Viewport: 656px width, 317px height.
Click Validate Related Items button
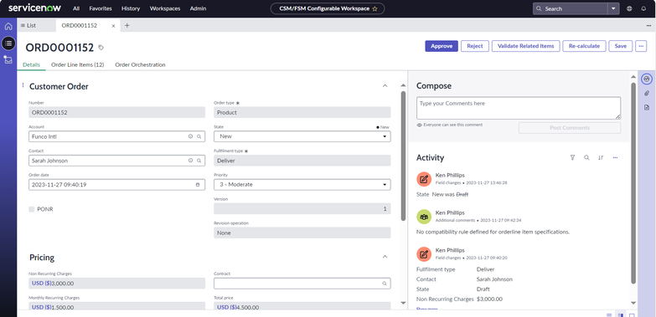(x=525, y=46)
